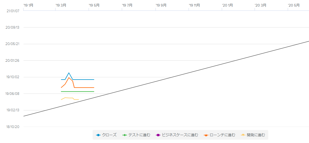This screenshot has width=309, height=143.
Task: Hide the テストに進む series via legend text
Action: point(139,135)
